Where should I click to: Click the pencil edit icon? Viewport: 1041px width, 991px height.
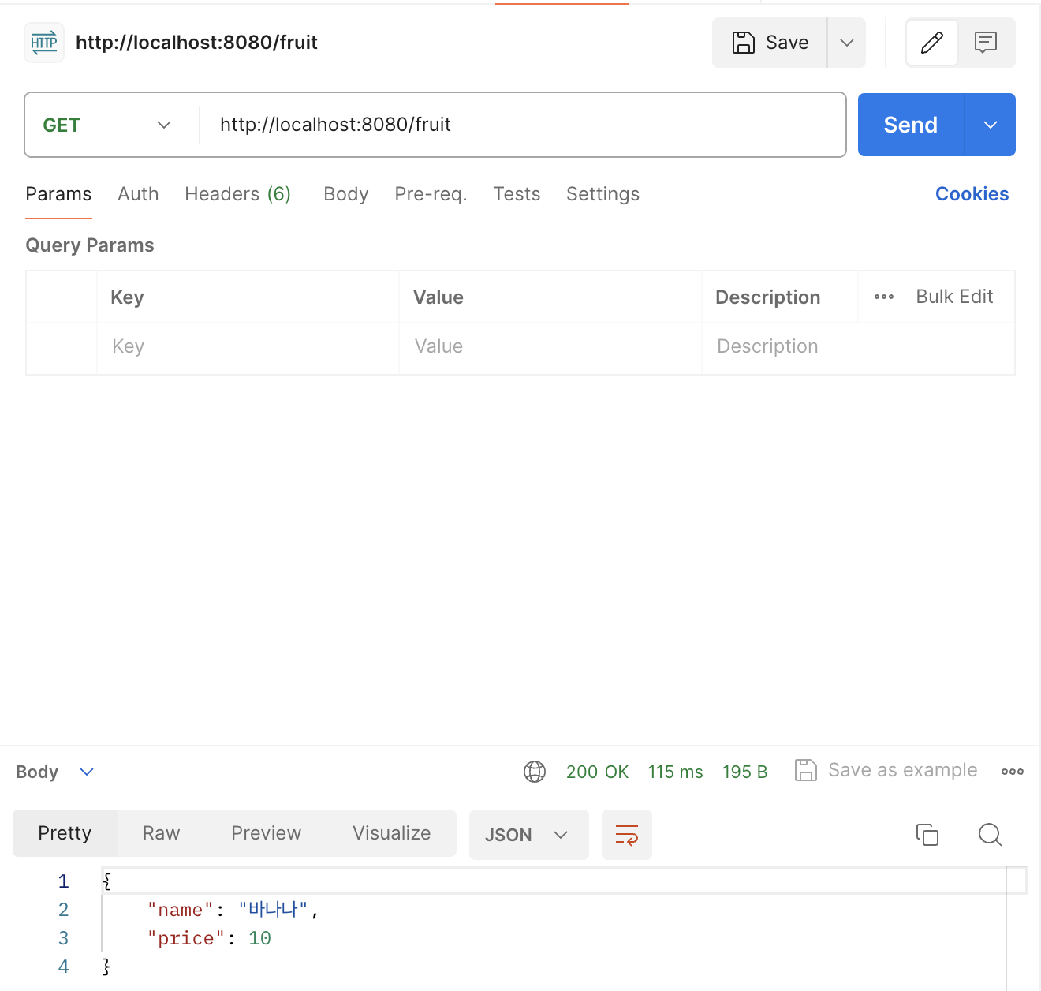pyautogui.click(x=932, y=43)
